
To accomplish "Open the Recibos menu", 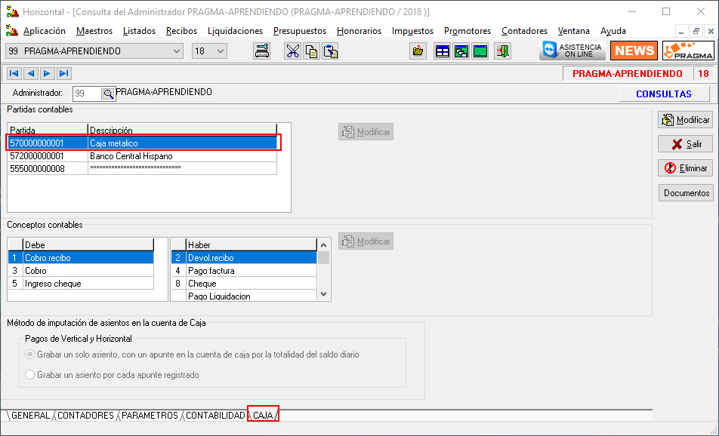I will (181, 31).
